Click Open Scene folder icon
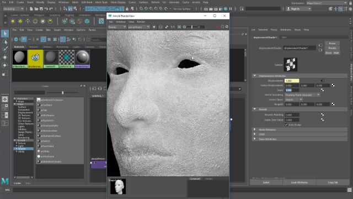 [x=36, y=9]
